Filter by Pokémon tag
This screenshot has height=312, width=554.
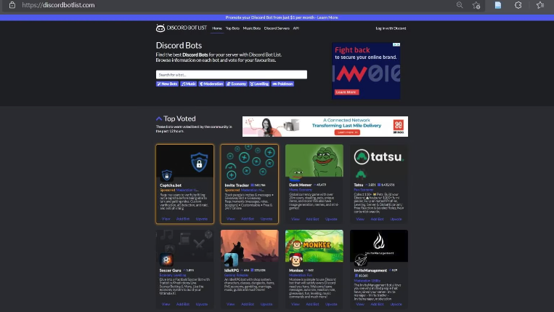282,84
